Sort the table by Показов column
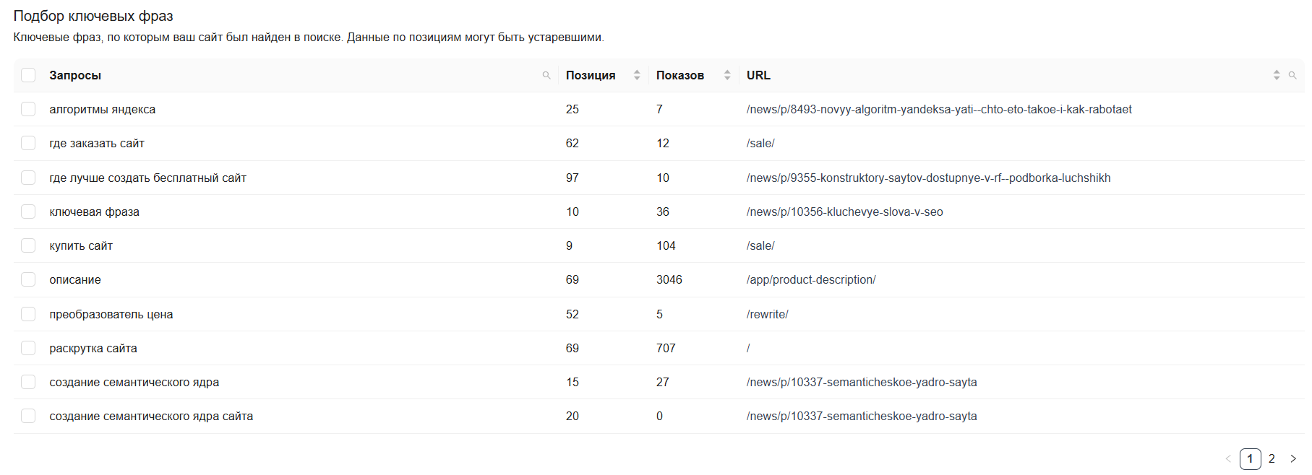The width and height of the screenshot is (1312, 475). pyautogui.click(x=727, y=75)
